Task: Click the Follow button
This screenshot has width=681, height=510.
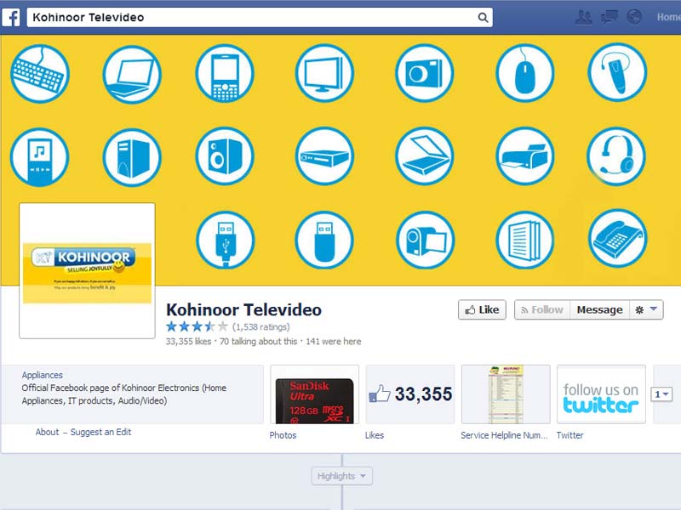Action: [542, 309]
